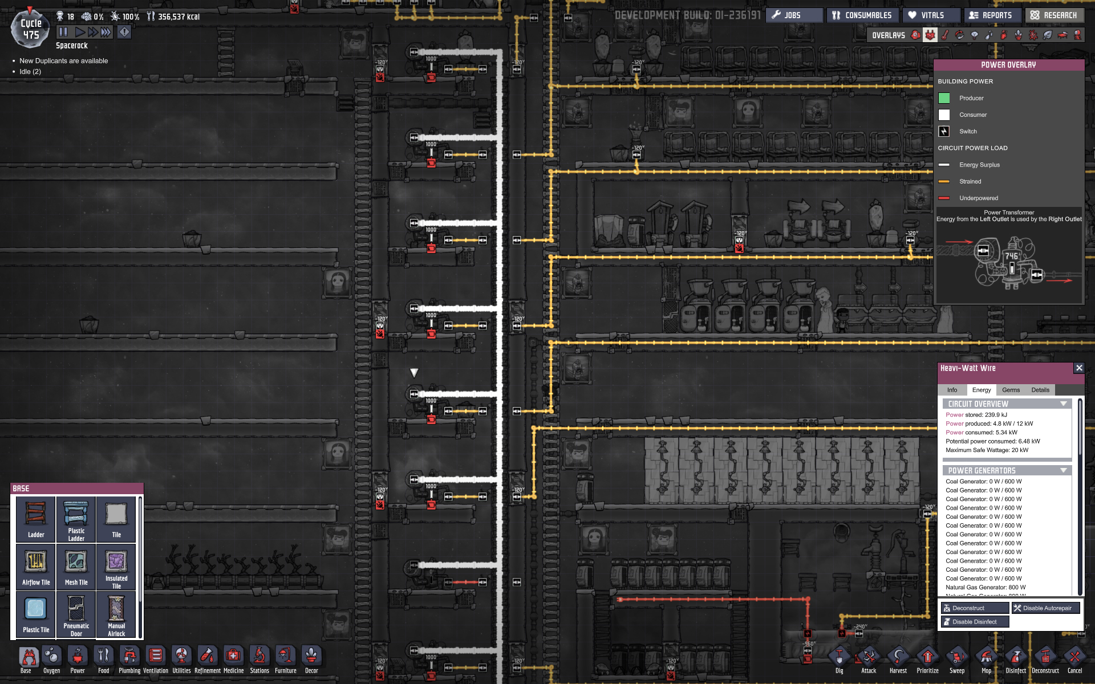The height and width of the screenshot is (684, 1095).
Task: Open the Germ overlay
Action: coord(1033,35)
